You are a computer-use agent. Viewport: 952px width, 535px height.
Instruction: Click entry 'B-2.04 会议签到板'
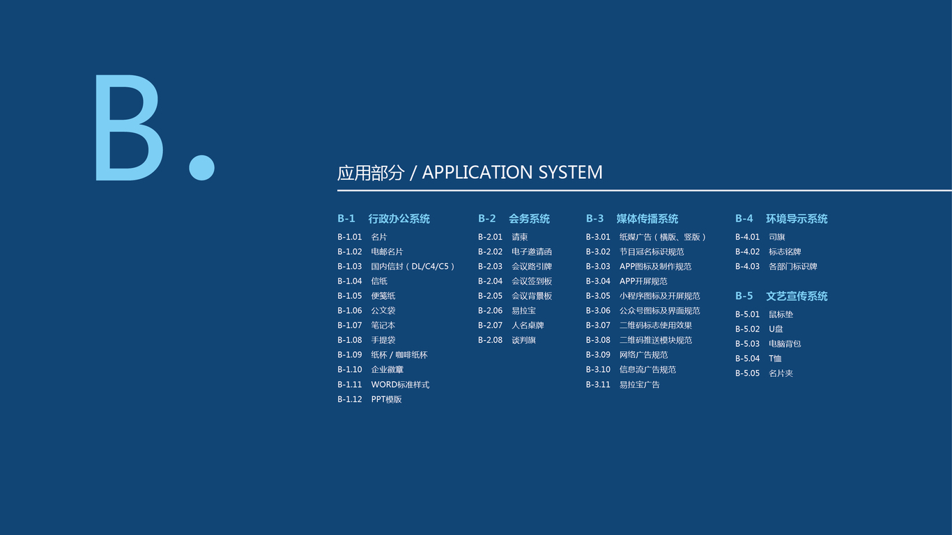pyautogui.click(x=515, y=281)
